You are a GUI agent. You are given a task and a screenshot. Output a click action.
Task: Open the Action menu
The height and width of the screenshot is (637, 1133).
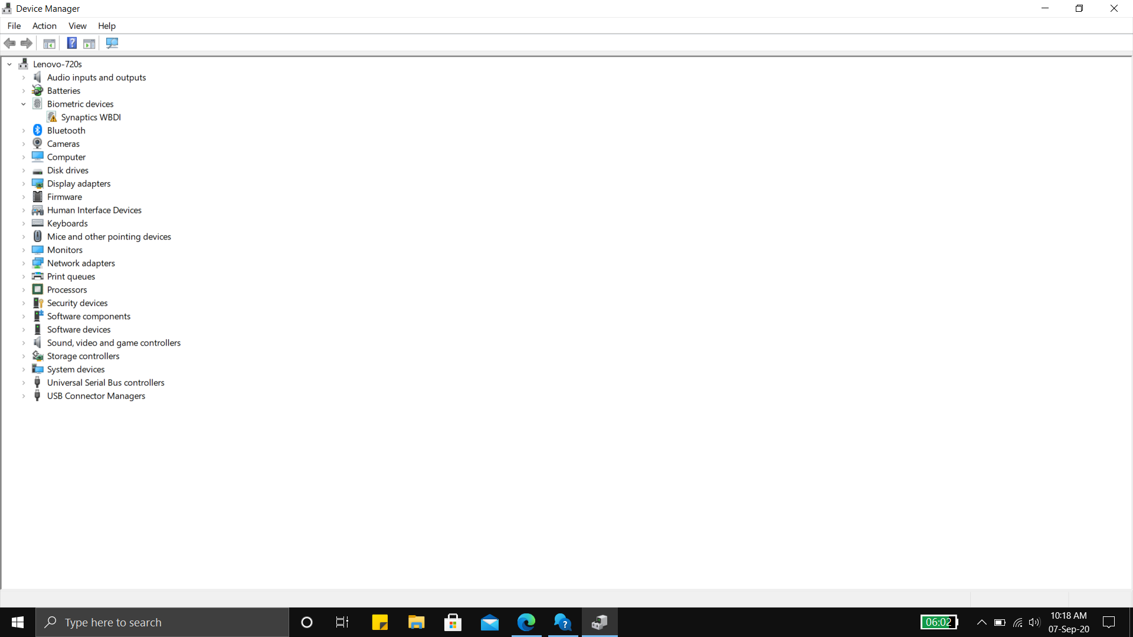tap(44, 25)
